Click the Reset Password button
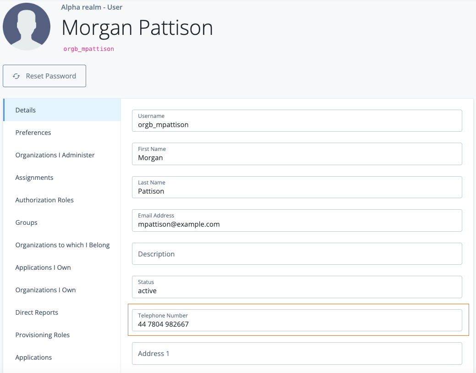The image size is (476, 373). 44,76
